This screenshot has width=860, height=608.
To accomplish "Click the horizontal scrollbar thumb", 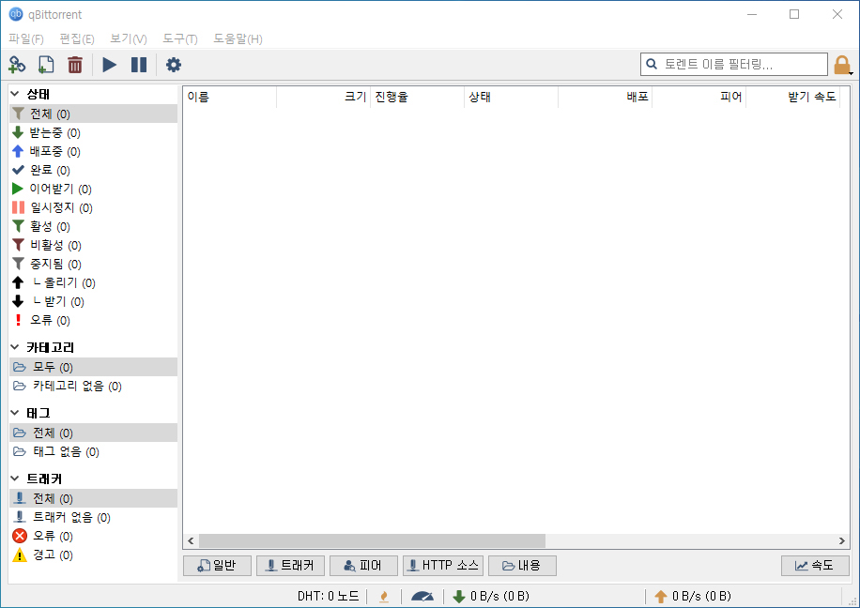I will click(372, 540).
